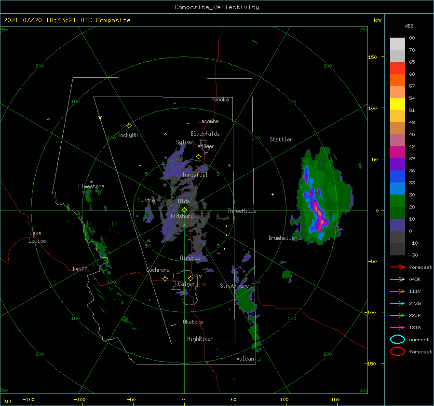Click the Innisfail label
The image size is (434, 406).
195,175
